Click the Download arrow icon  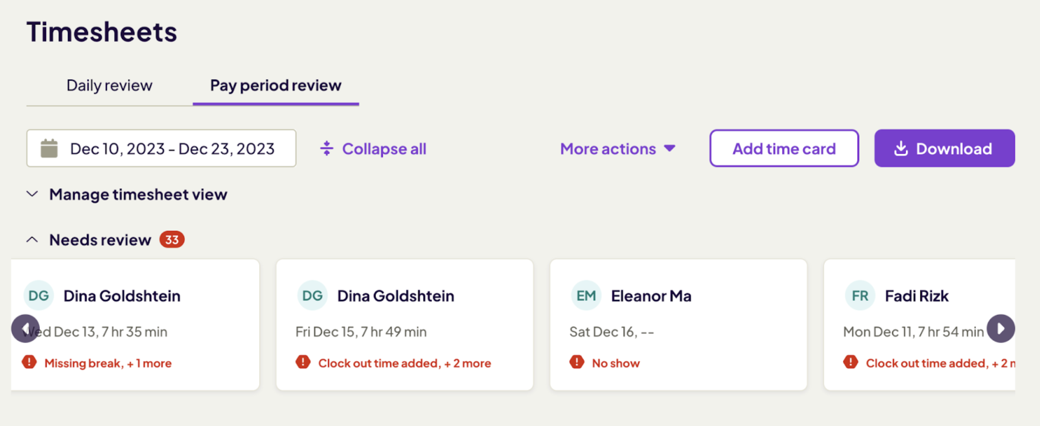coord(901,148)
